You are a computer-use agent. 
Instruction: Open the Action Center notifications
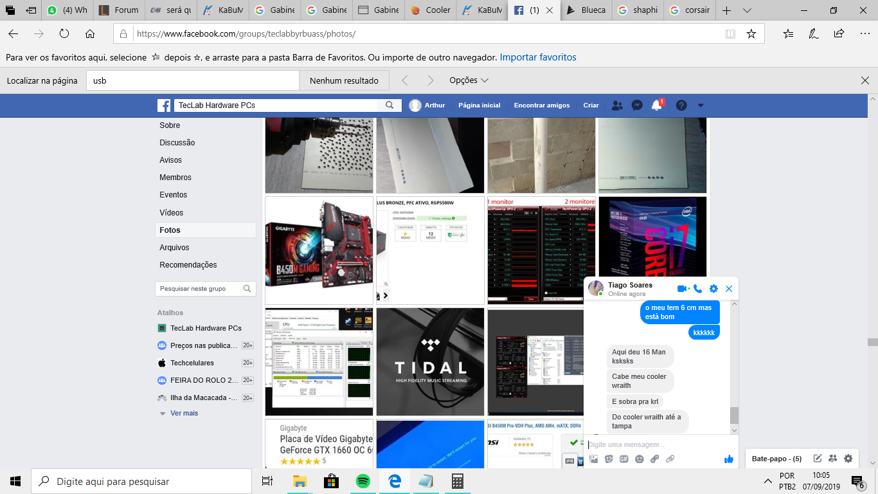(857, 481)
